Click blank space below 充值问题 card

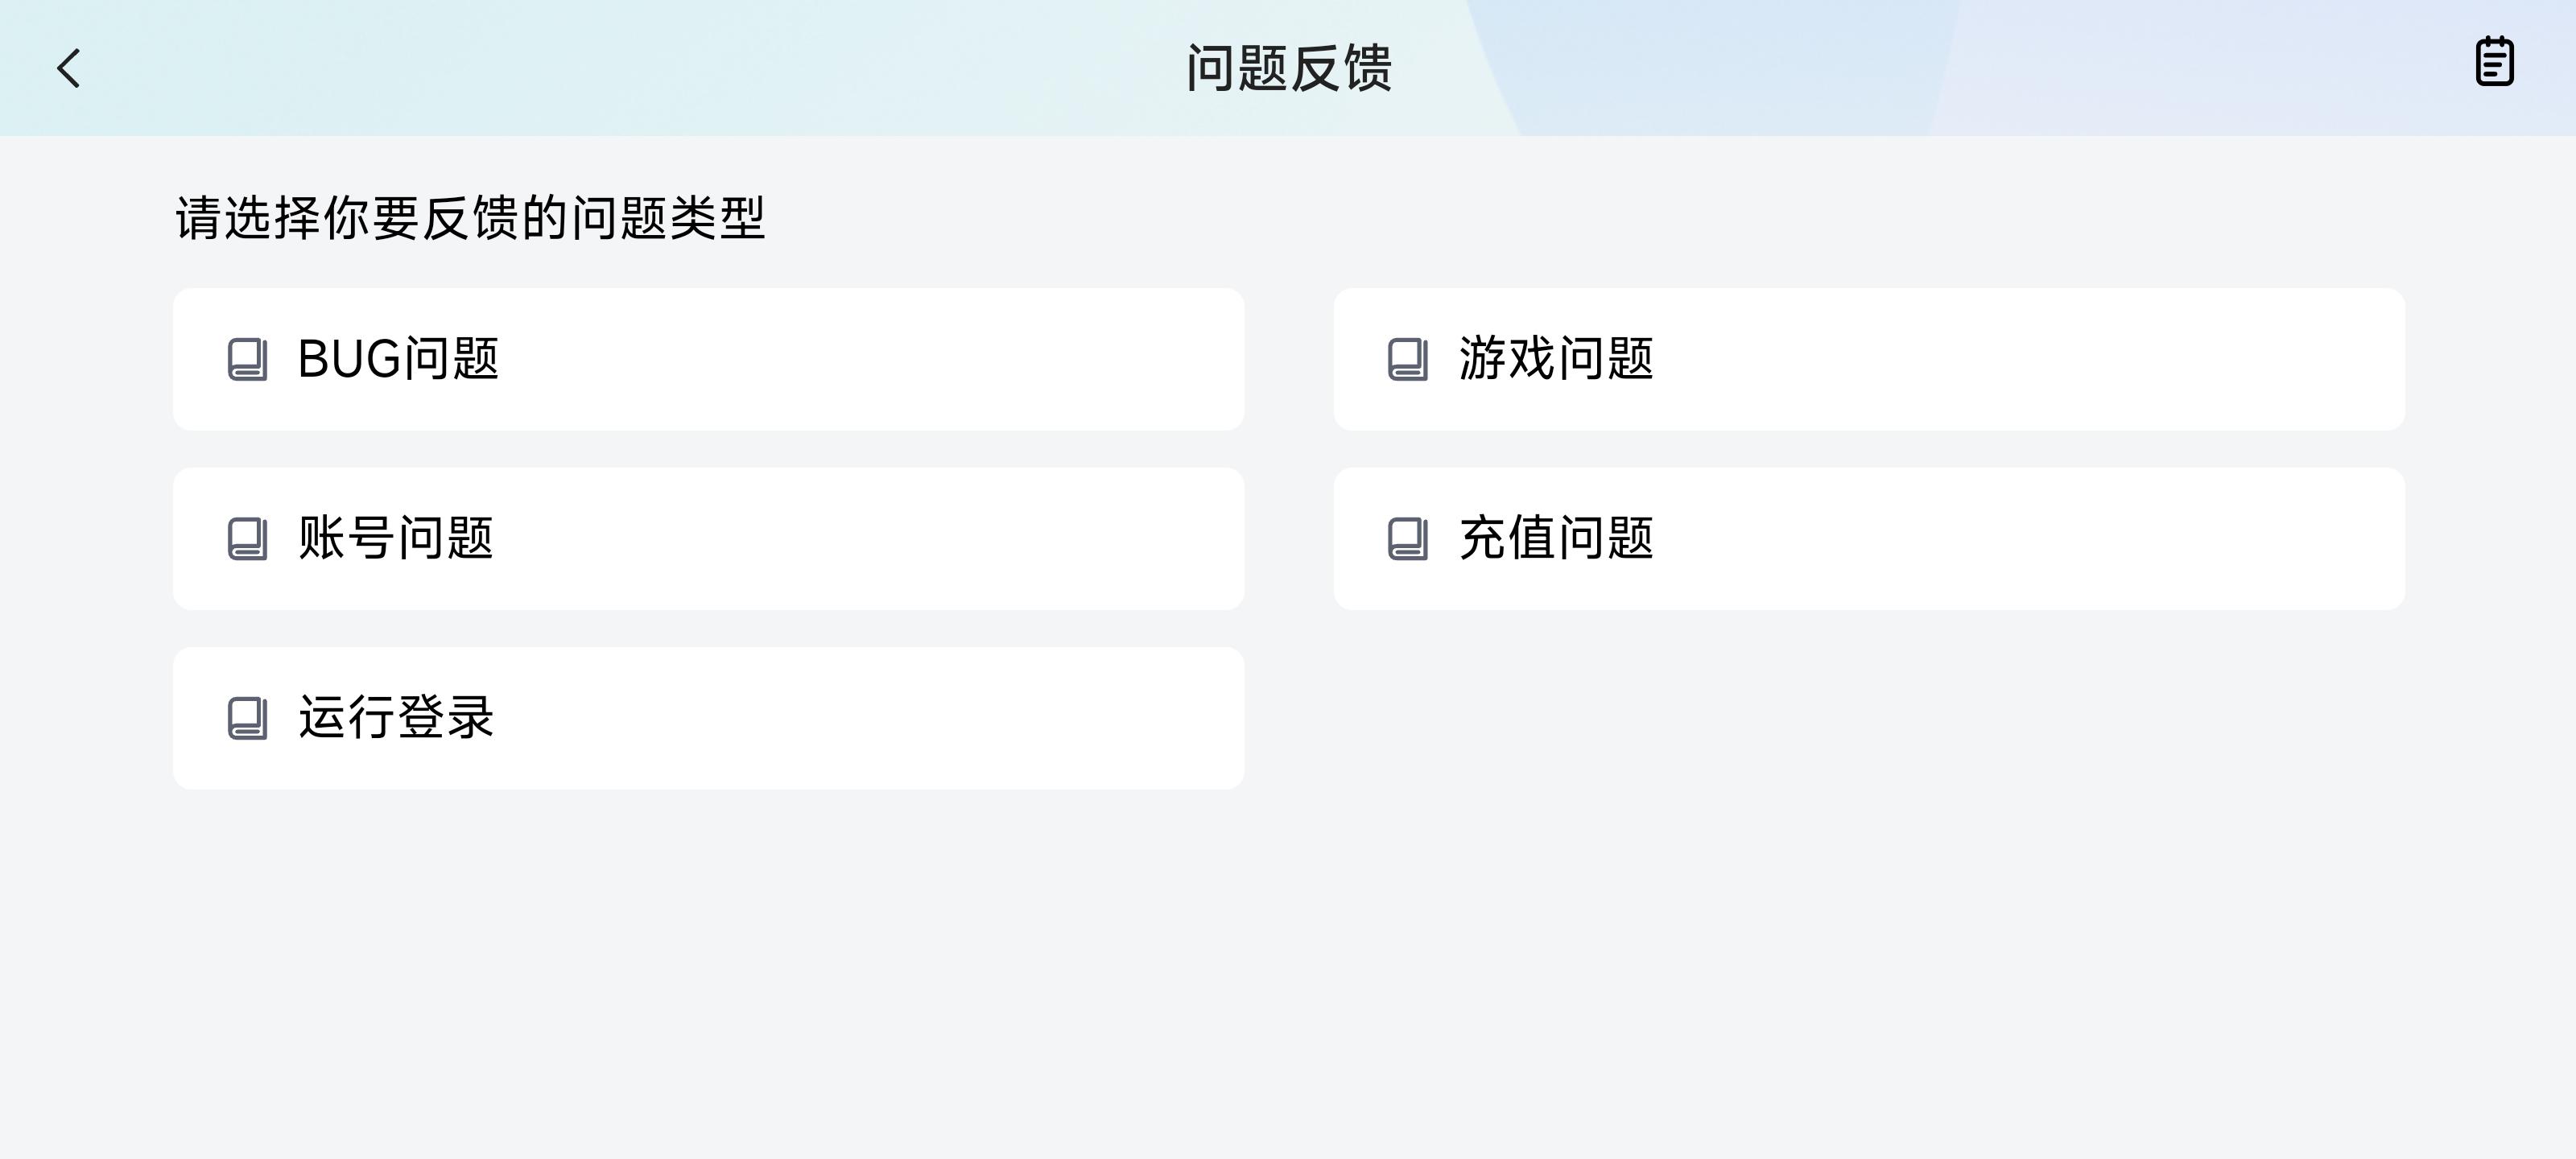[x=1868, y=718]
